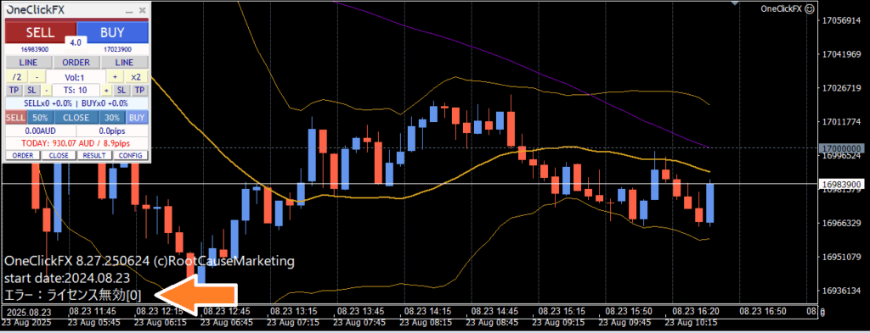870x333 pixels.
Task: Click the right-side TP button
Action: [140, 90]
